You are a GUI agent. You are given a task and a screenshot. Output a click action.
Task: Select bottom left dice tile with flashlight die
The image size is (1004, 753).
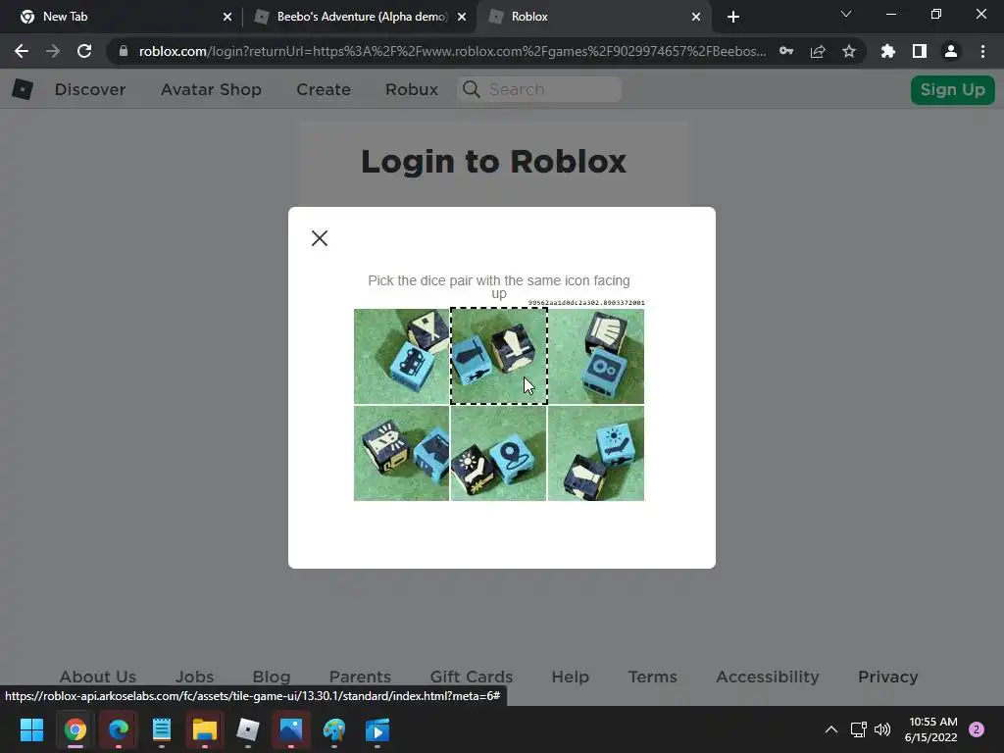pyautogui.click(x=401, y=453)
